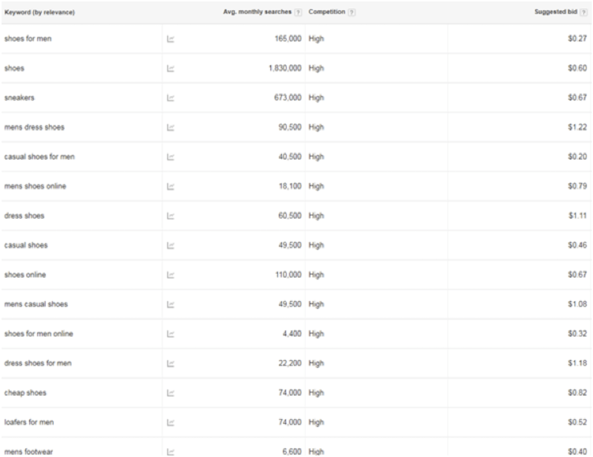
Task: Click the Competition column header
Action: (x=327, y=14)
